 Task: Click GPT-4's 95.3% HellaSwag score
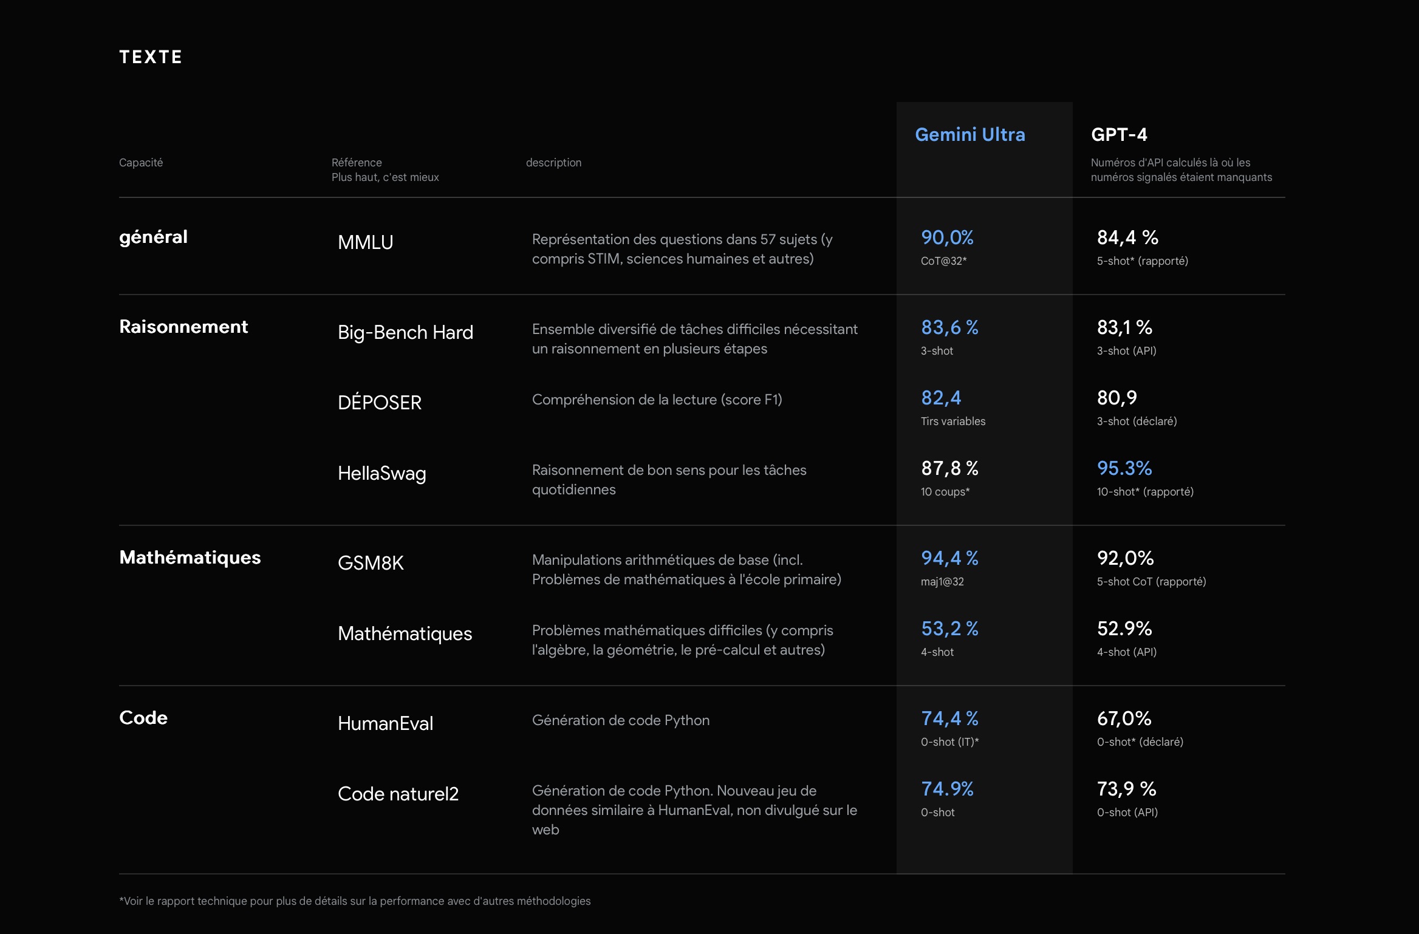pyautogui.click(x=1124, y=468)
